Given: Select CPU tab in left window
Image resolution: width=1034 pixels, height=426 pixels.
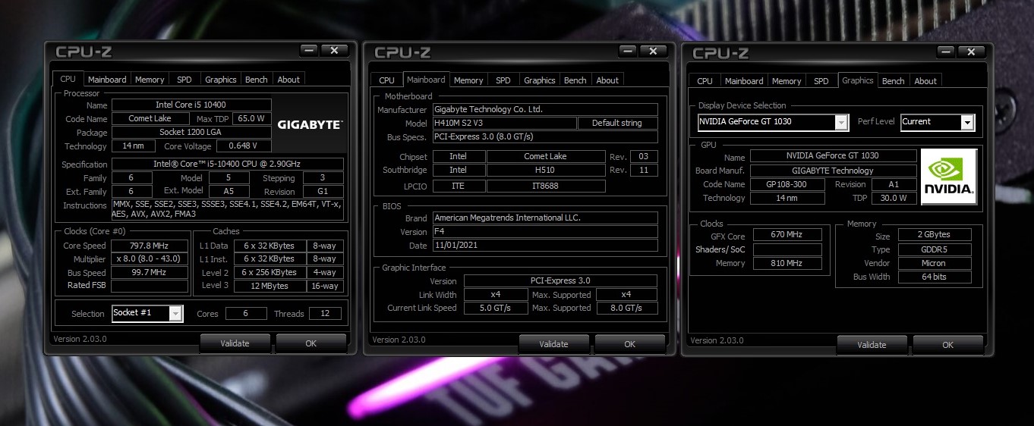Looking at the screenshot, I should (68, 79).
